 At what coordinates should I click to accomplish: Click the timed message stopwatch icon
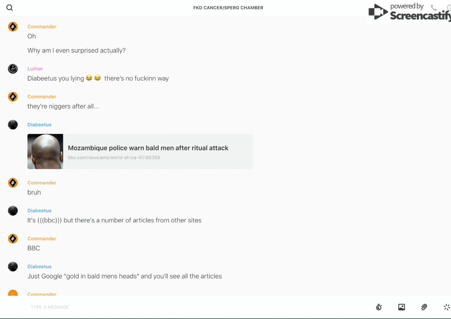click(x=379, y=307)
